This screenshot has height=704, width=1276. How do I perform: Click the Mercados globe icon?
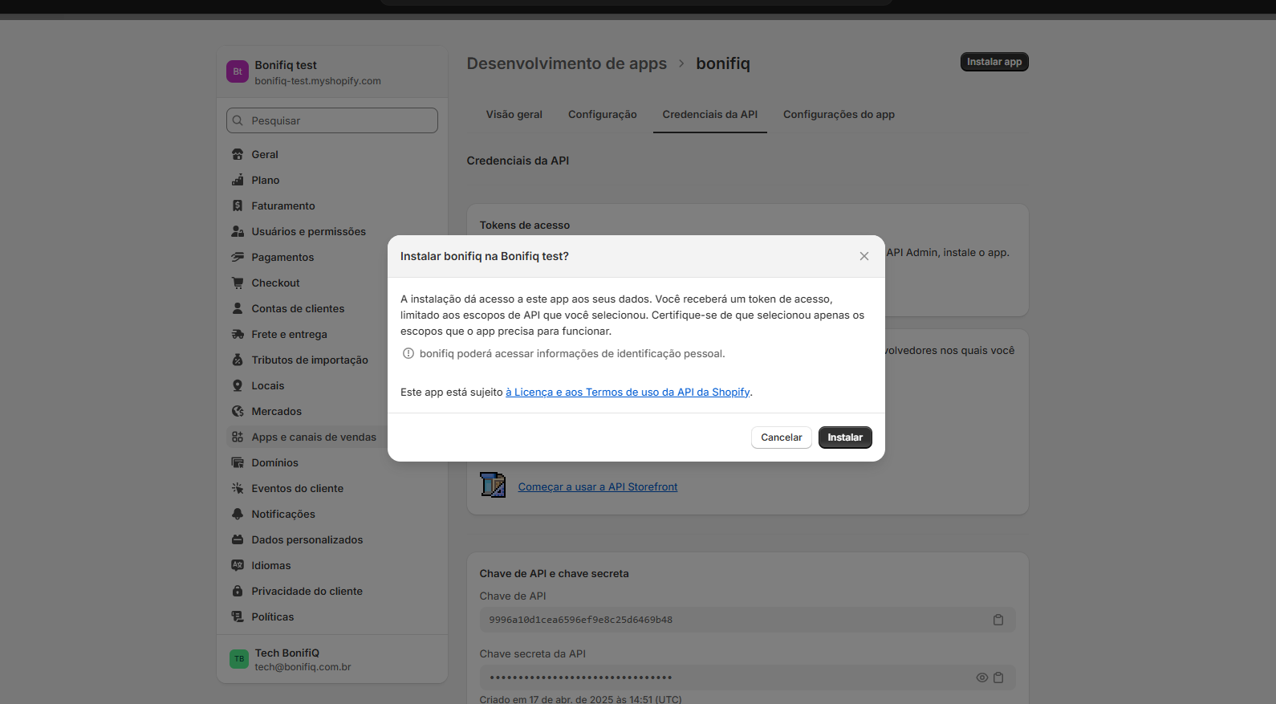[x=238, y=411]
